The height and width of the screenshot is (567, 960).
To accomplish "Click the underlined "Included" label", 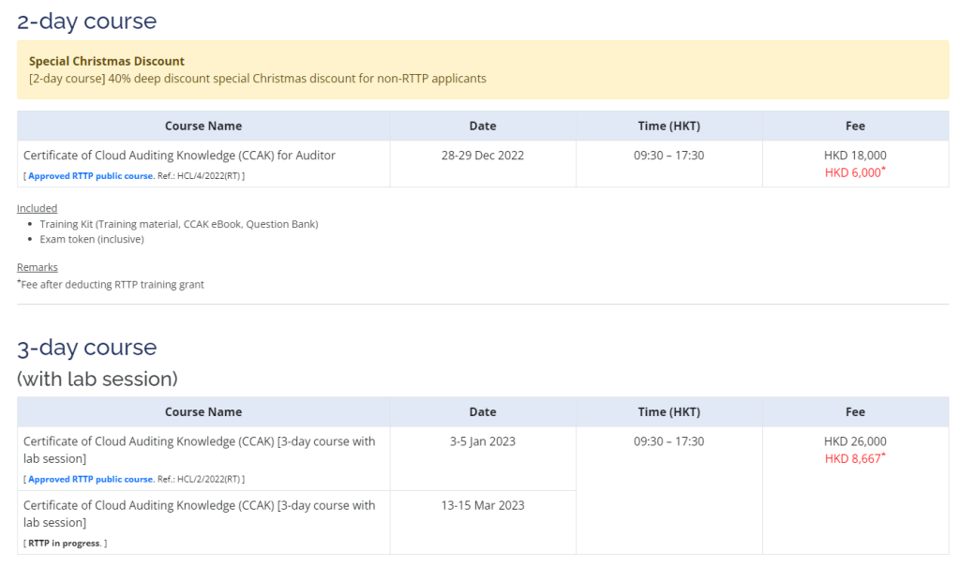I will point(37,208).
